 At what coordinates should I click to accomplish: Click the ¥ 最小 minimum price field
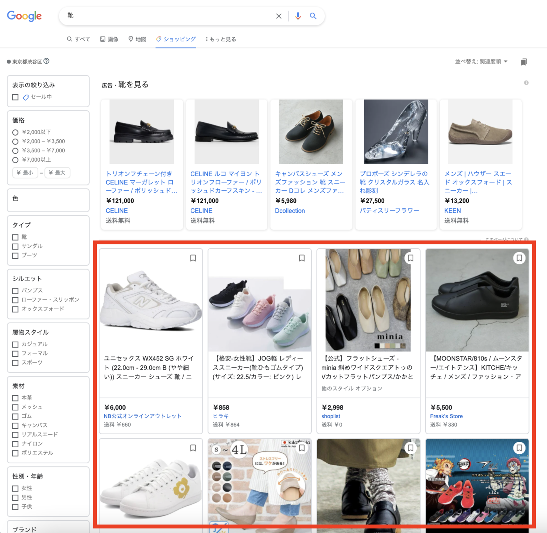coord(25,173)
